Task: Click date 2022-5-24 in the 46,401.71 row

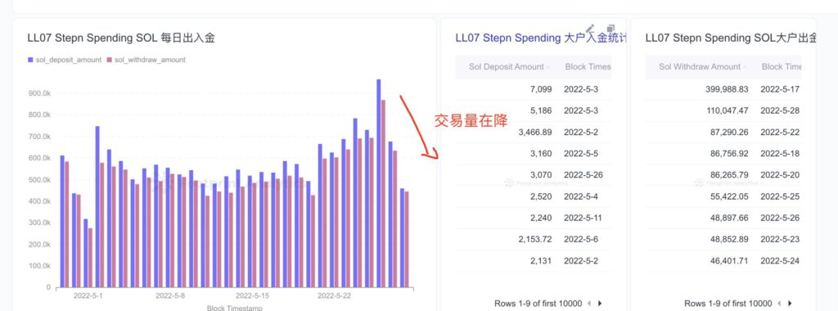Action: pyautogui.click(x=780, y=261)
